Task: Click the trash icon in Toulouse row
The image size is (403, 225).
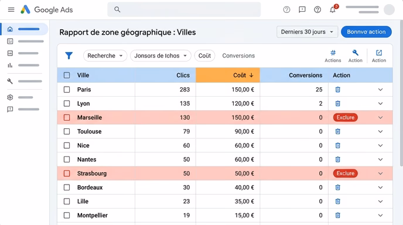Action: point(338,131)
